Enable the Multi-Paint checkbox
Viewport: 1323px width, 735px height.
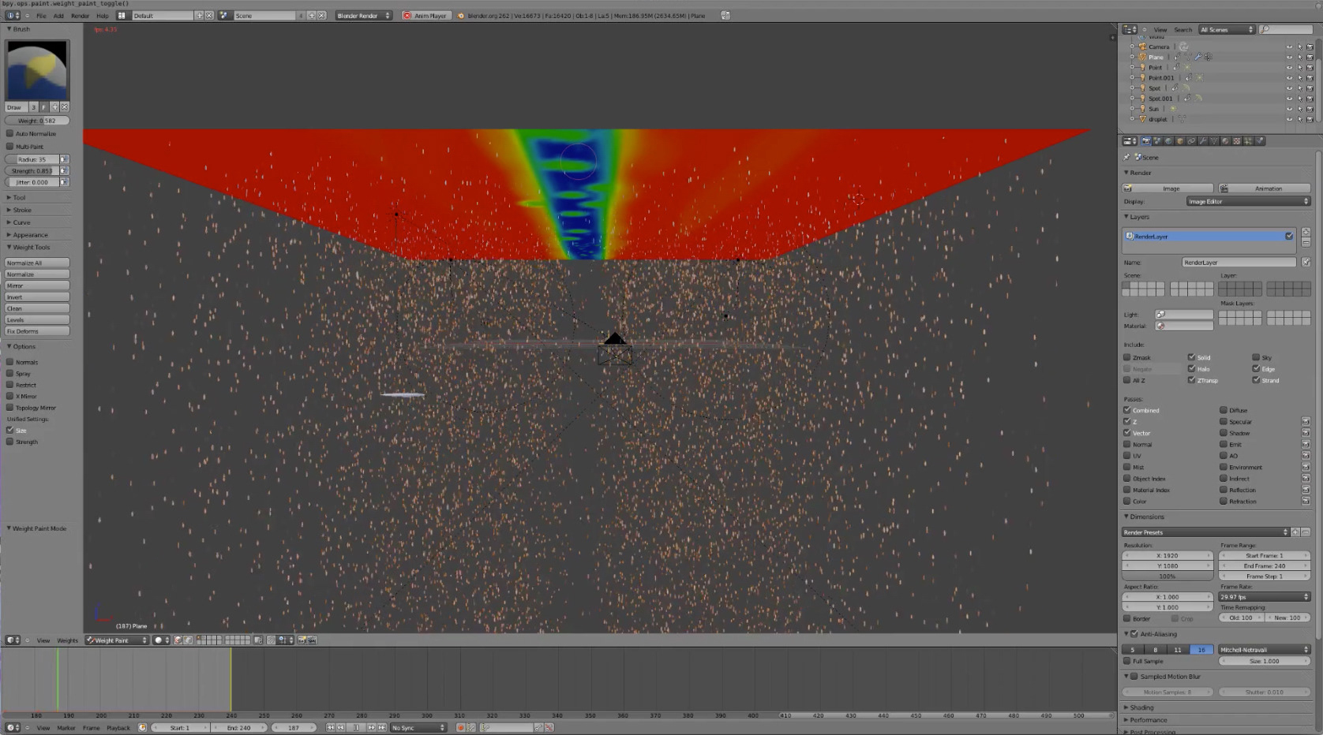10,146
